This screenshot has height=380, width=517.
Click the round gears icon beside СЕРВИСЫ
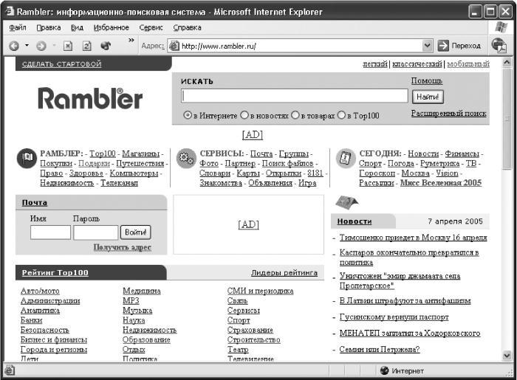click(x=186, y=159)
